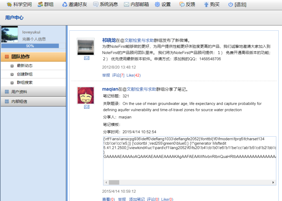This screenshot has height=201, width=282.
Task: Collapse the 团队协作 section header
Action: pos(33,57)
